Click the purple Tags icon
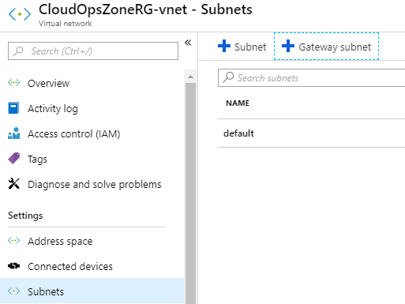Viewport: 405px width, 304px height. point(14,159)
